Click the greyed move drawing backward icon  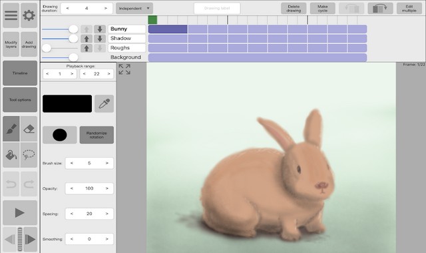351,9
